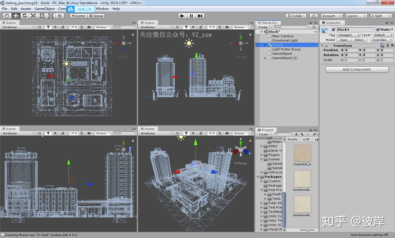Toggle the block4 active checkbox
The width and height of the screenshot is (395, 238).
334,30
